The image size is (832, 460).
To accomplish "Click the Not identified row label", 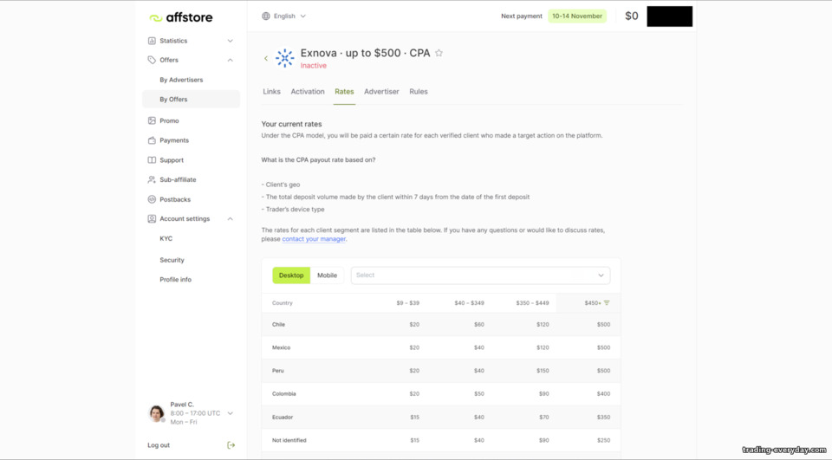I will coord(289,440).
